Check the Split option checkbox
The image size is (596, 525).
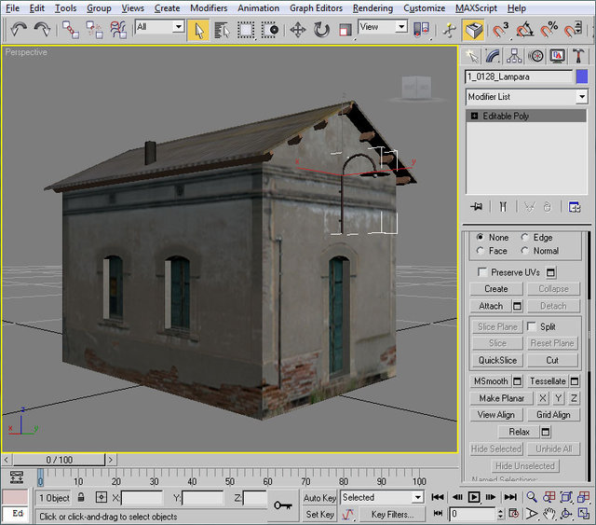(532, 327)
